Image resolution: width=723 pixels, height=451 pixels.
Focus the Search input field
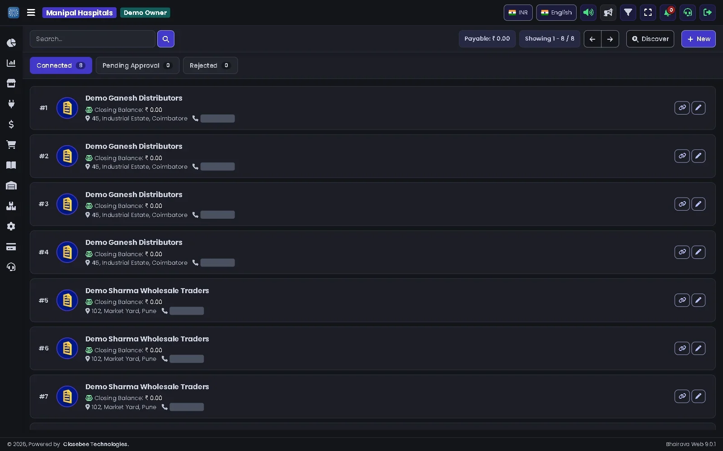pos(93,39)
